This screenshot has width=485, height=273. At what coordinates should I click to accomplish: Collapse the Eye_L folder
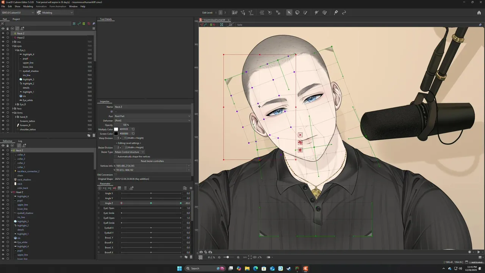pos(16,50)
